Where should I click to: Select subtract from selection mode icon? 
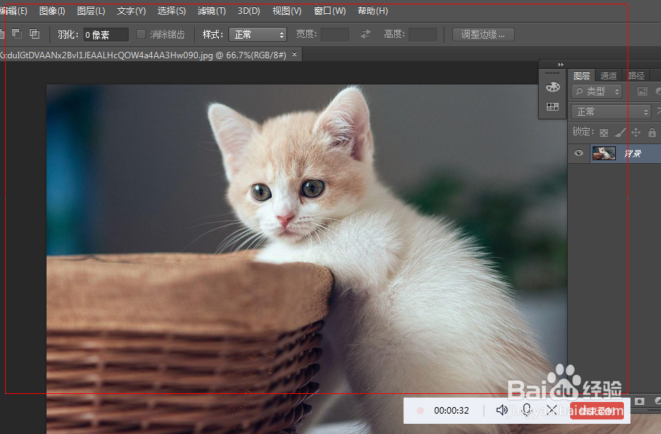(17, 33)
